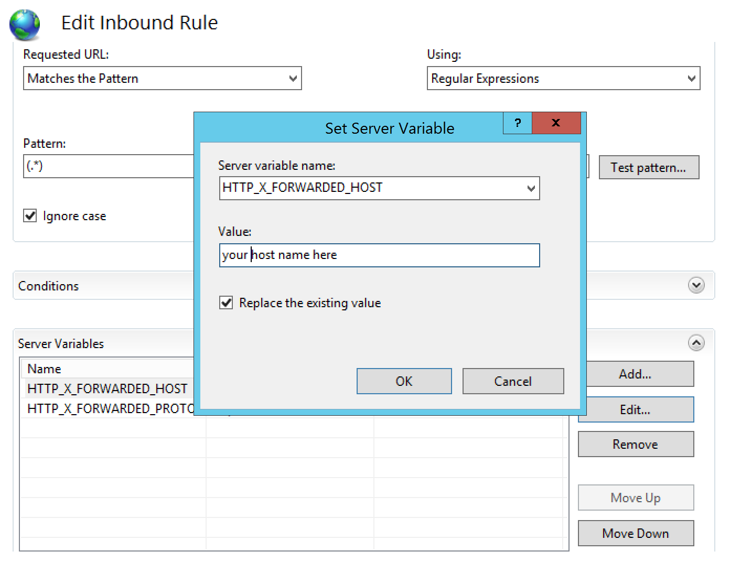Click the Move Down button
The width and height of the screenshot is (730, 562).
point(636,533)
